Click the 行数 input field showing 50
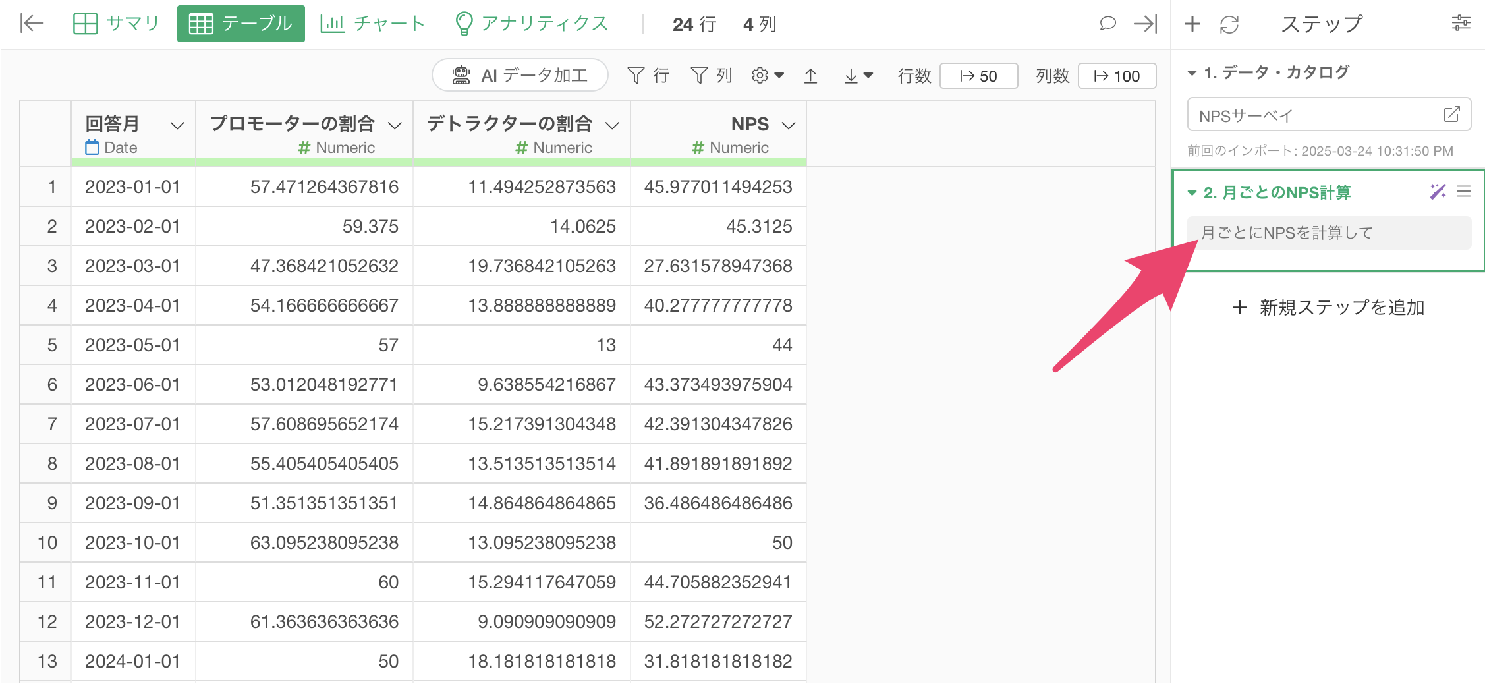 coord(978,76)
